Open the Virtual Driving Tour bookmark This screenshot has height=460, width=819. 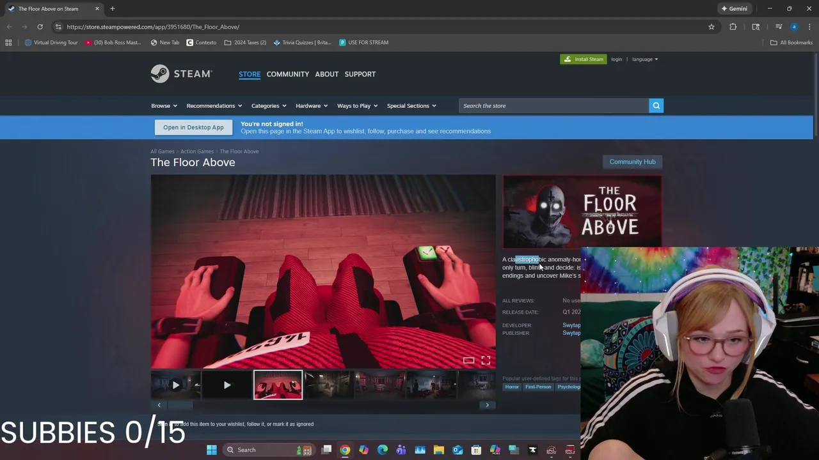tap(51, 42)
